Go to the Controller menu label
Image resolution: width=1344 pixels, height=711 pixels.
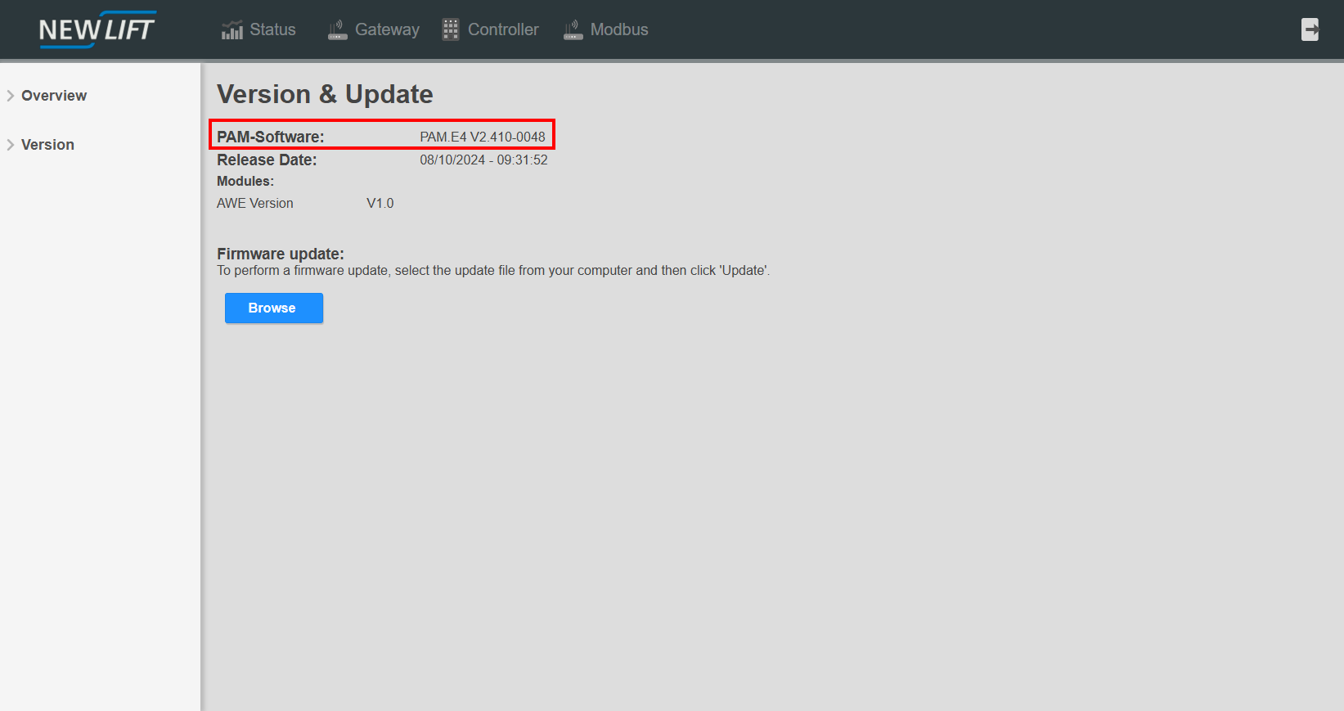coord(503,29)
